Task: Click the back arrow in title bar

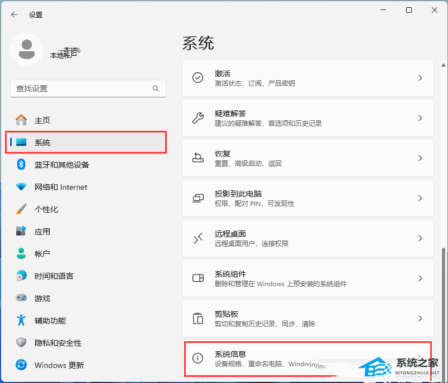Action: coord(15,15)
